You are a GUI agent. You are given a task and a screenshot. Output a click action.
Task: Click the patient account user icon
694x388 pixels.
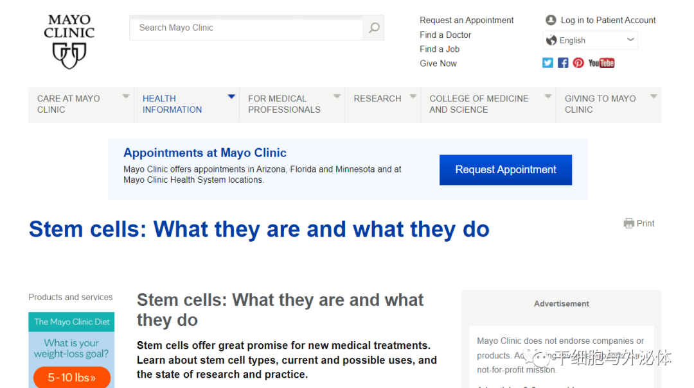(551, 20)
